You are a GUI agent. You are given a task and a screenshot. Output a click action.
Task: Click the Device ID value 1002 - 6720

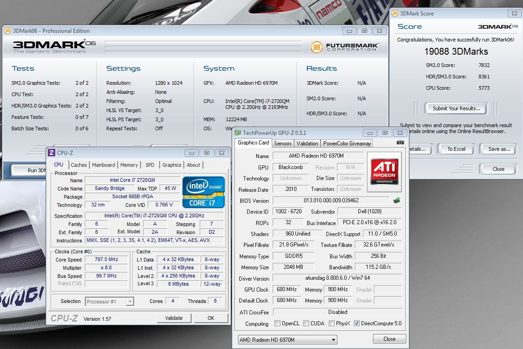click(288, 211)
